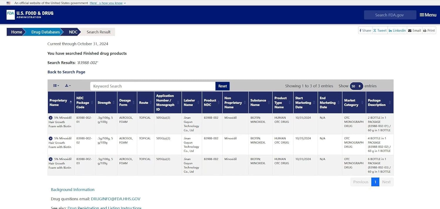Share page on Facebook
This screenshot has width=440, height=209.
(x=365, y=30)
